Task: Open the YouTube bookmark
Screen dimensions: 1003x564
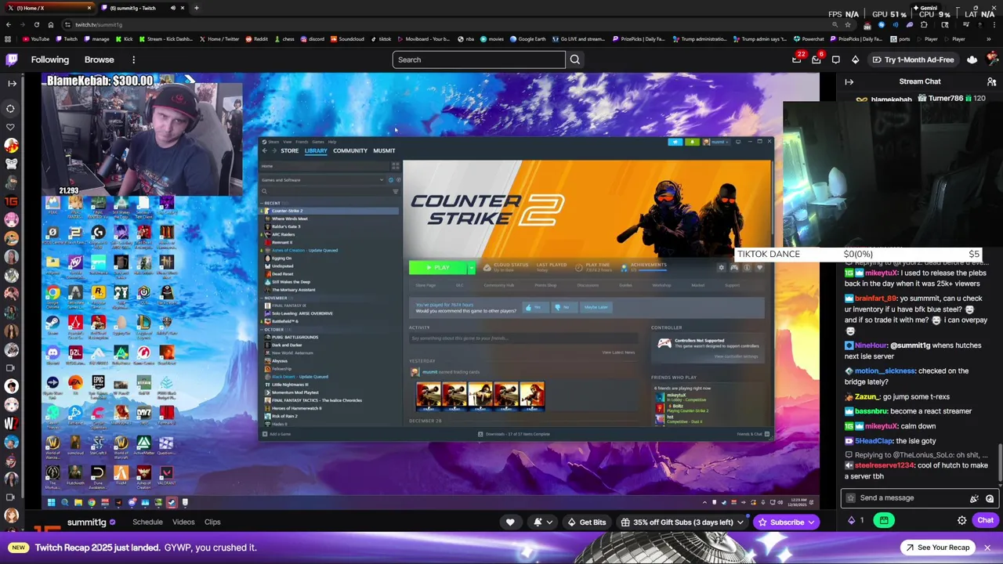Action: point(36,39)
